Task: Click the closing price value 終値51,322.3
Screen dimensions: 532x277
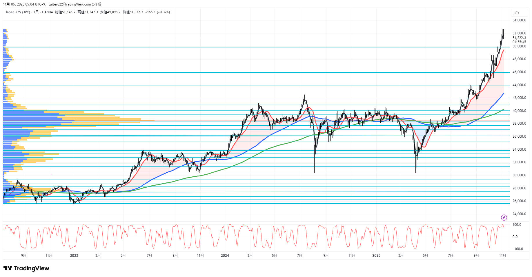Action: 133,12
